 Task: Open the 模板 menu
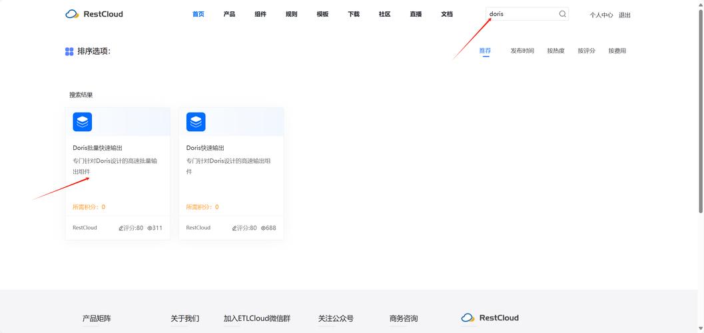coord(322,14)
